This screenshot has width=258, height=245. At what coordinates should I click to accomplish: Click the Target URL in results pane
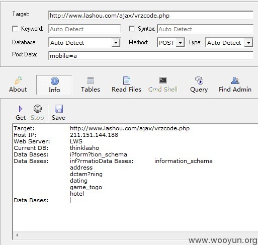click(130, 128)
